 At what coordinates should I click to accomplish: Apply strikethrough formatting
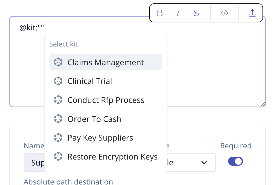tap(197, 13)
